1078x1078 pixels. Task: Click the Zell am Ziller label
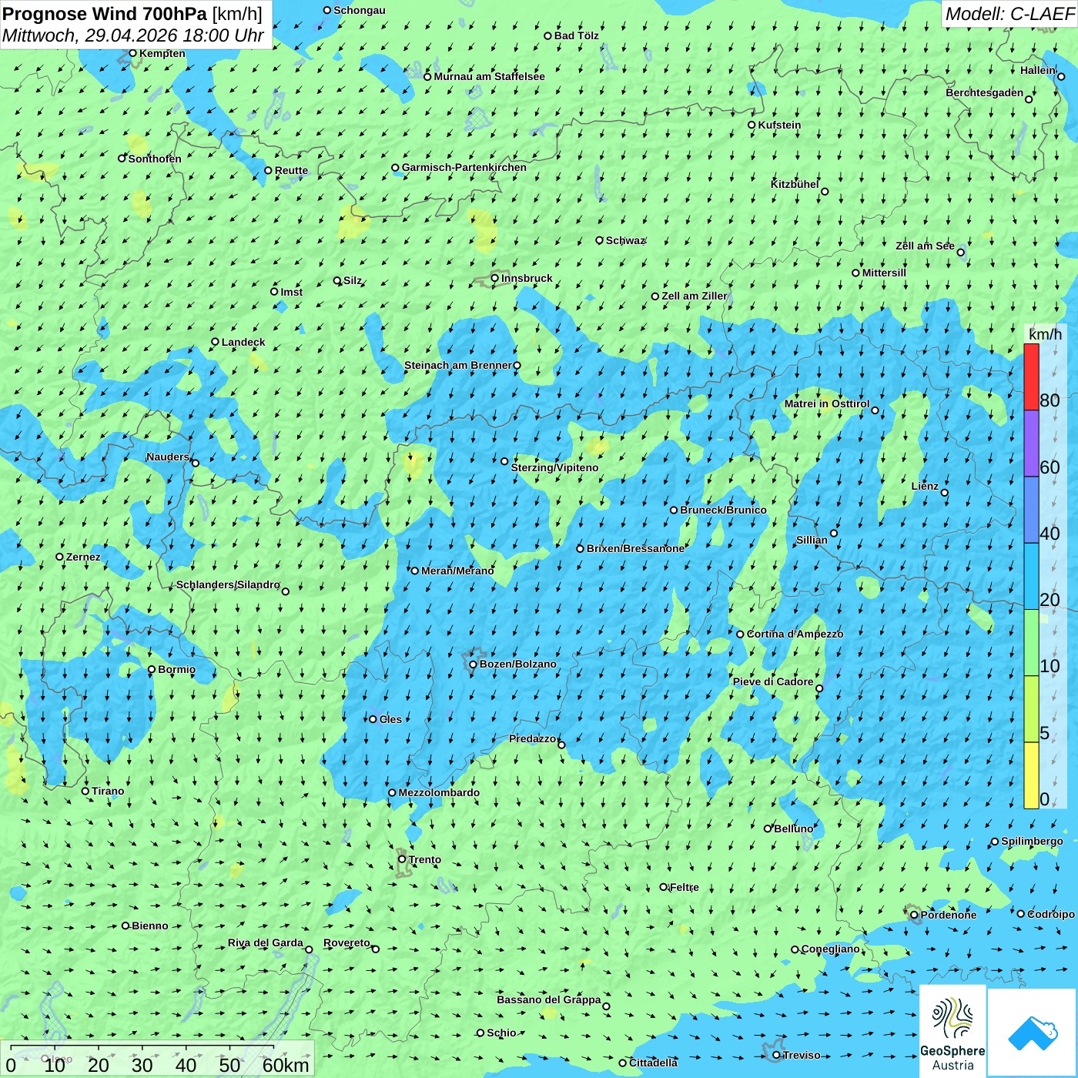[695, 296]
